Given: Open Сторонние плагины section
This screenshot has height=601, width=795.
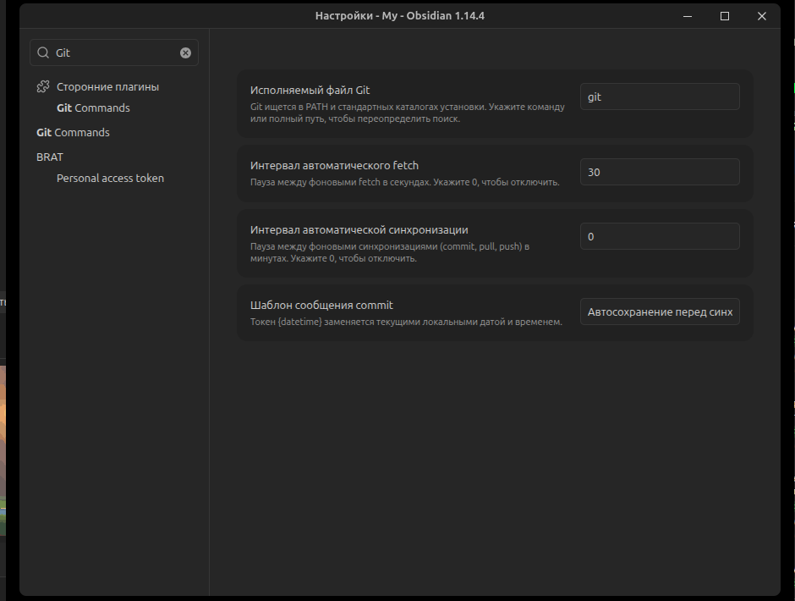Looking at the screenshot, I should tap(107, 87).
